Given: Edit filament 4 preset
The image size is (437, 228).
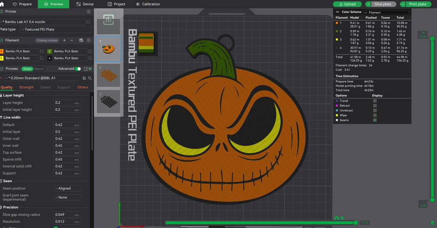Looking at the screenshot, I should point(90,58).
